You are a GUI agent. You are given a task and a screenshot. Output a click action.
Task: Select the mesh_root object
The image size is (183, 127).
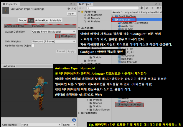[x=127, y=26]
